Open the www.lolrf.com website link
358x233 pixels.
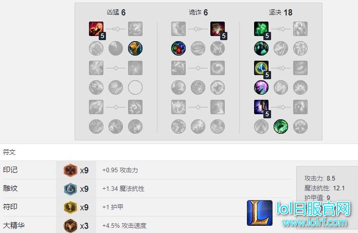[314, 222]
